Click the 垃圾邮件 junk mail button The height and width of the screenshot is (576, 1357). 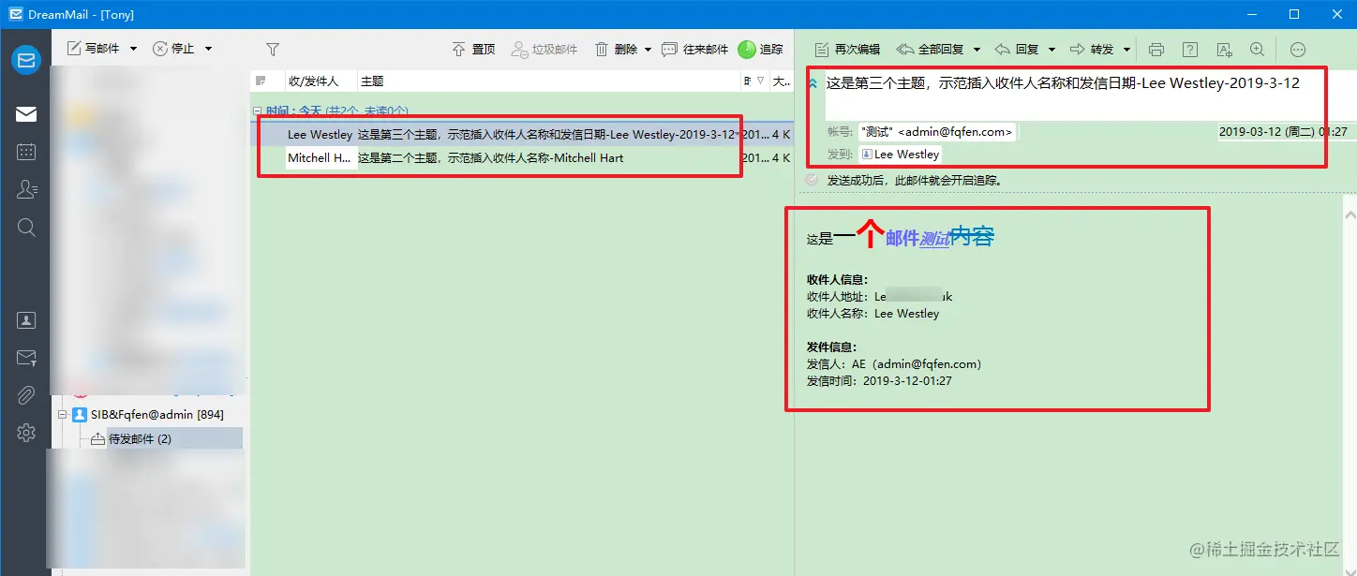coord(544,49)
